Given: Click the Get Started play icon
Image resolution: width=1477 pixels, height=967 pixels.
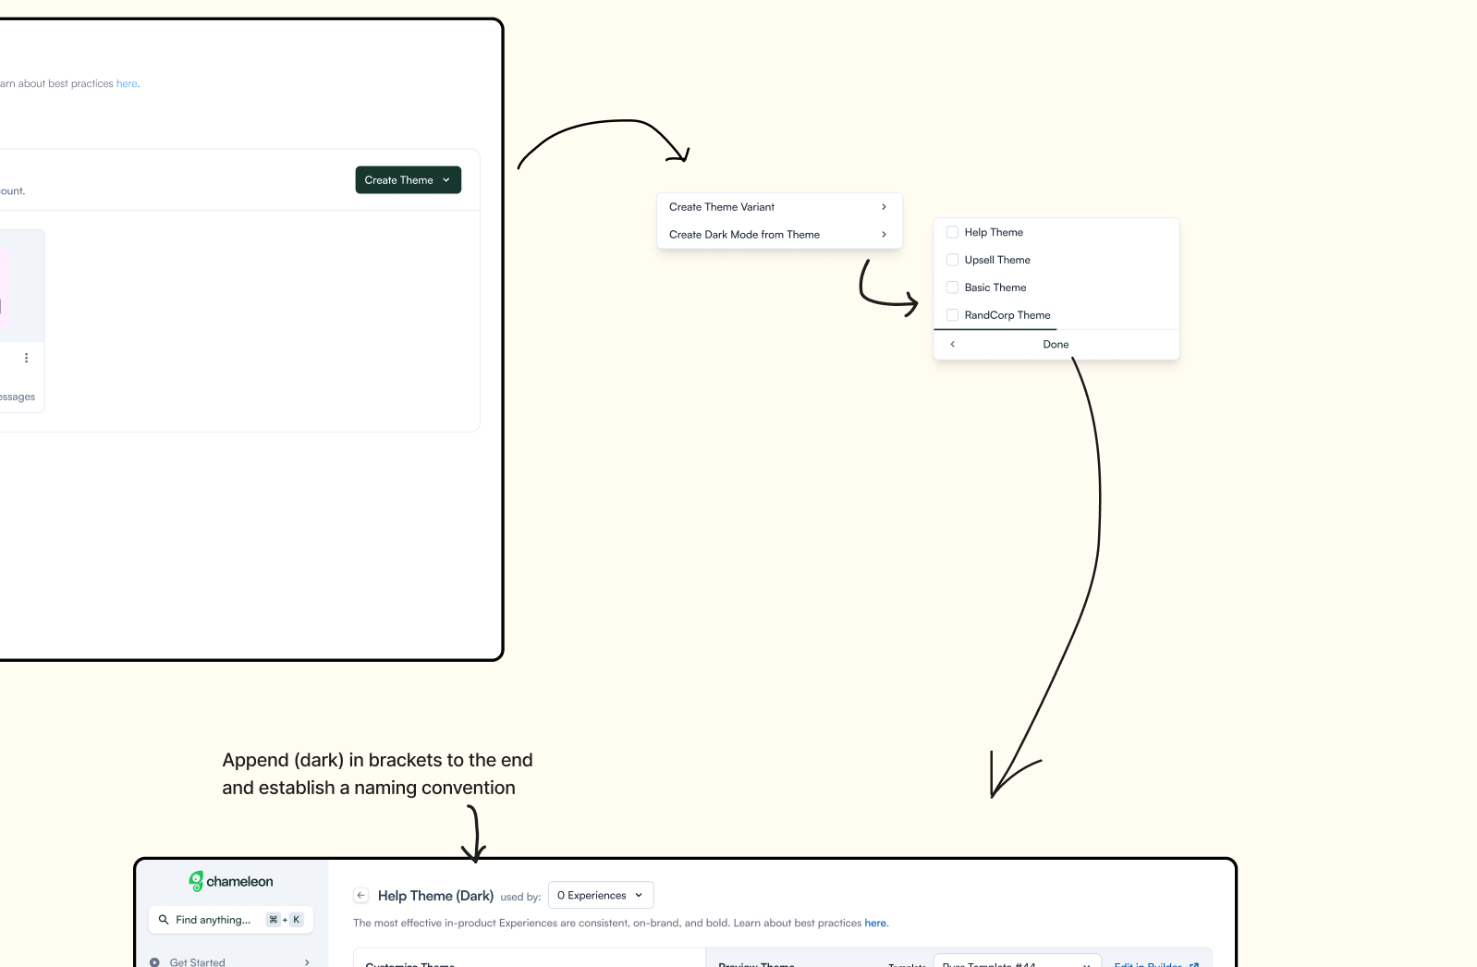Looking at the screenshot, I should pyautogui.click(x=154, y=962).
